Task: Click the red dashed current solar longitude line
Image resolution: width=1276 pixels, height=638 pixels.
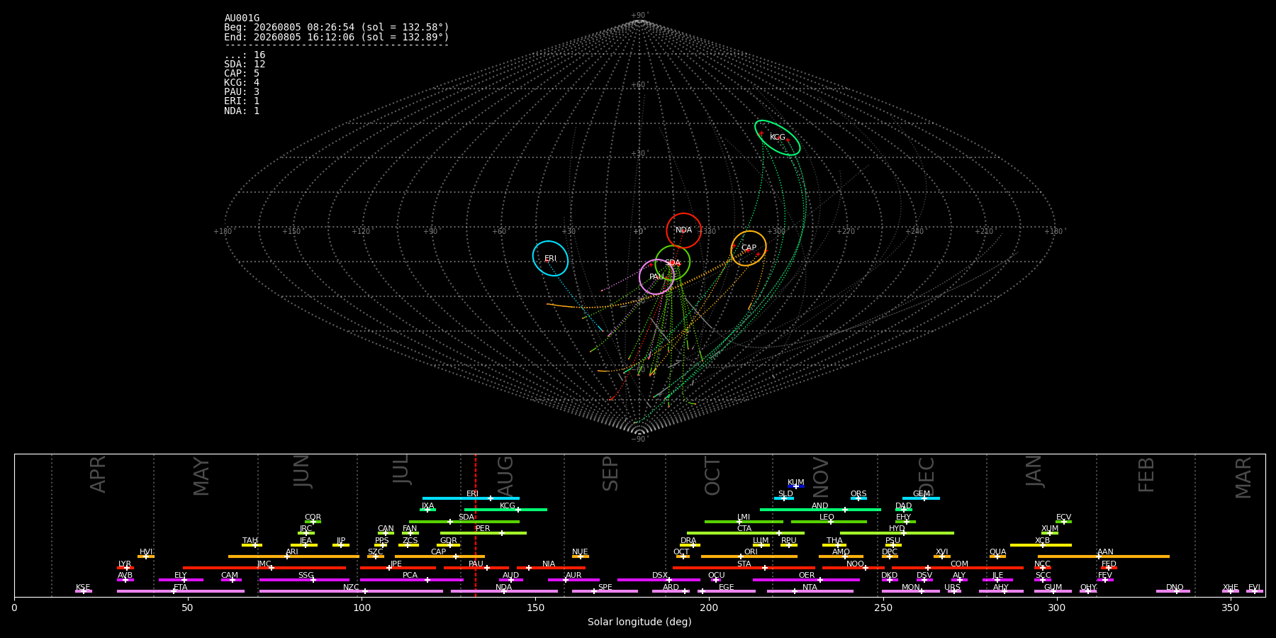Action: pos(475,525)
